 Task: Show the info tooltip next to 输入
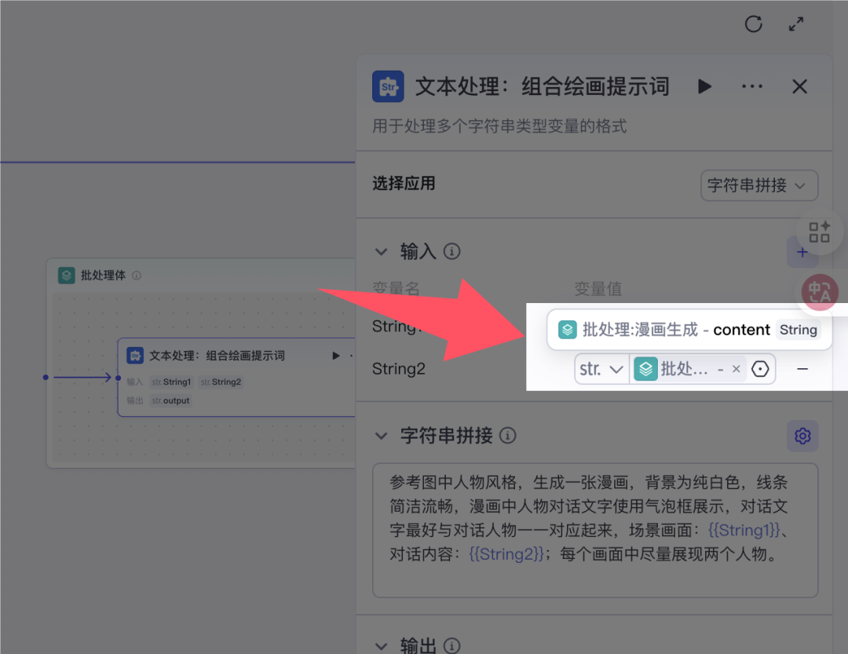(x=452, y=251)
